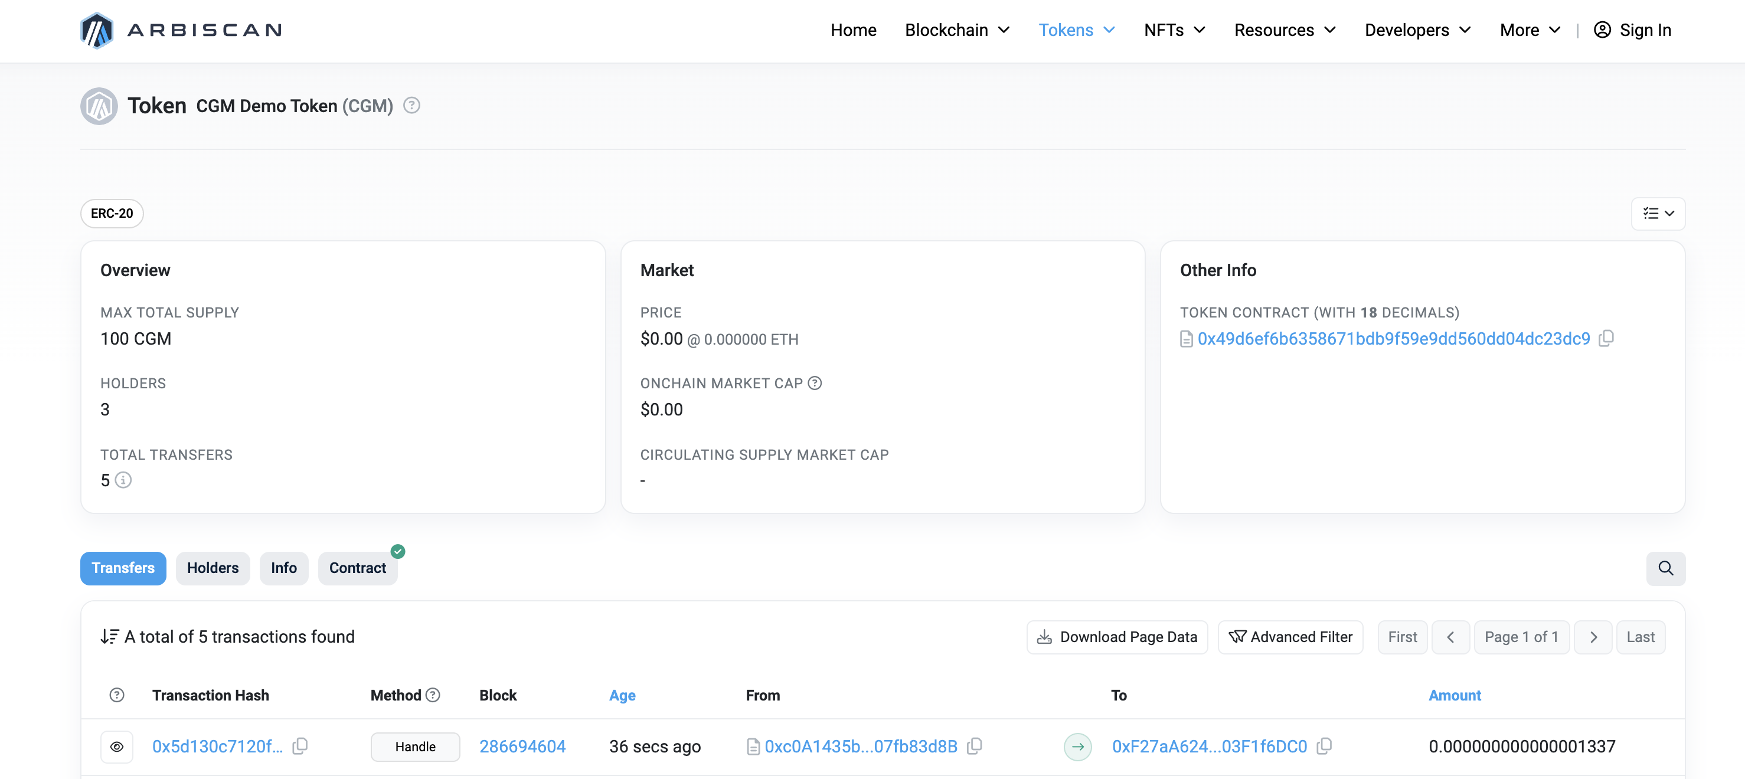Click the Download Page Data button

tap(1116, 637)
